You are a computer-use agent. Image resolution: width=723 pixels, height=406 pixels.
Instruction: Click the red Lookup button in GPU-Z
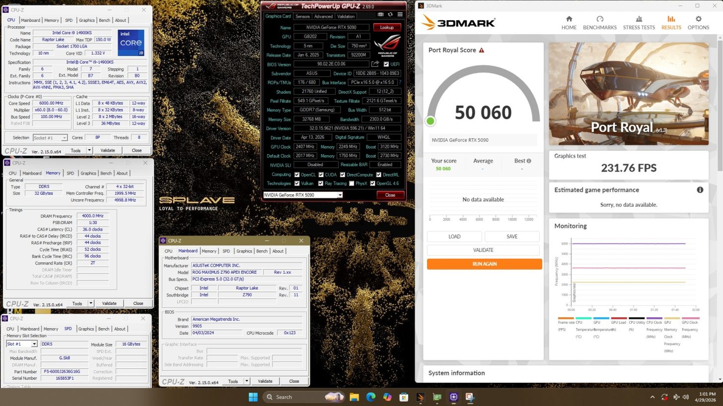click(387, 27)
